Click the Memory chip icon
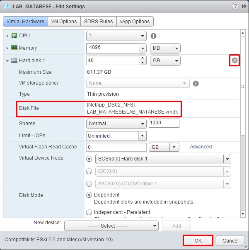Screen dimensions: 249x250 pyautogui.click(x=14, y=48)
